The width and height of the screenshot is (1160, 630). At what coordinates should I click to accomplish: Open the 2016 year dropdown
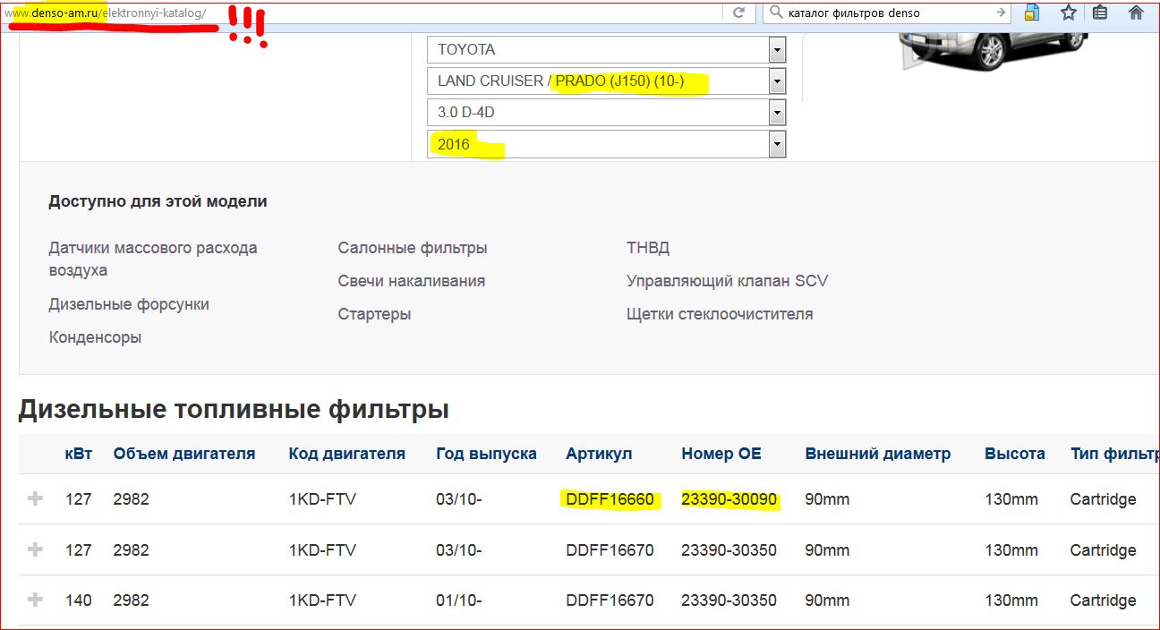777,144
